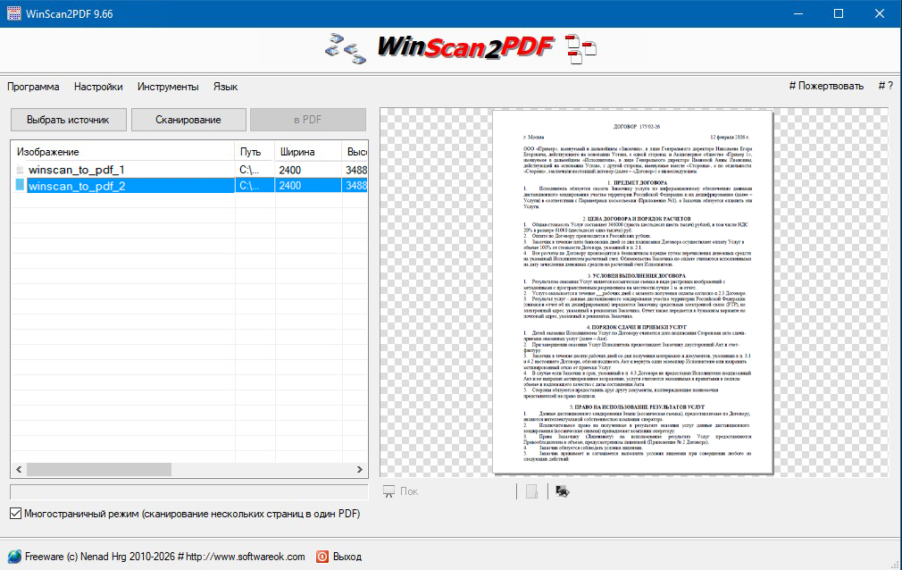Click the progress bar field under the list
Screen dimensions: 902x570
point(189,491)
